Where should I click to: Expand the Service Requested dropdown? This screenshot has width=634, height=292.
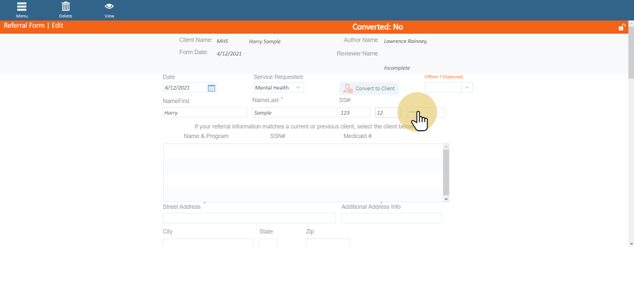pyautogui.click(x=299, y=87)
